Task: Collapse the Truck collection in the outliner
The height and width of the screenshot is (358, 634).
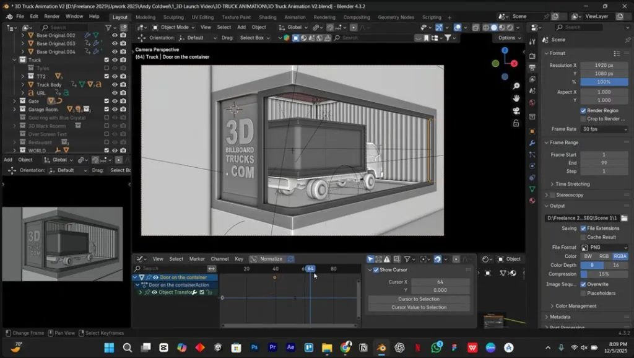Action: click(14, 60)
